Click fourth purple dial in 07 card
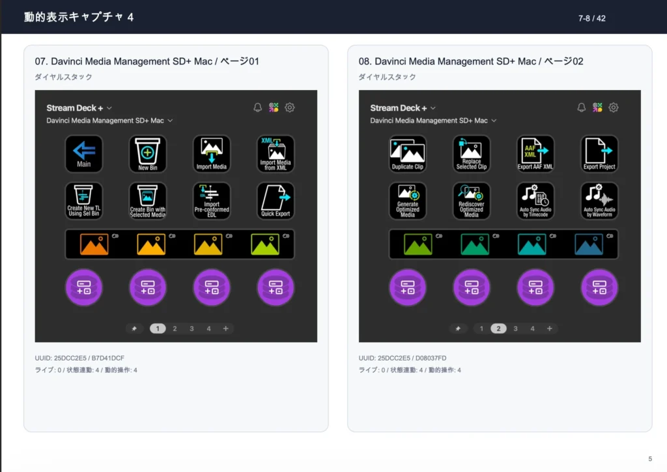This screenshot has height=472, width=667. [276, 288]
